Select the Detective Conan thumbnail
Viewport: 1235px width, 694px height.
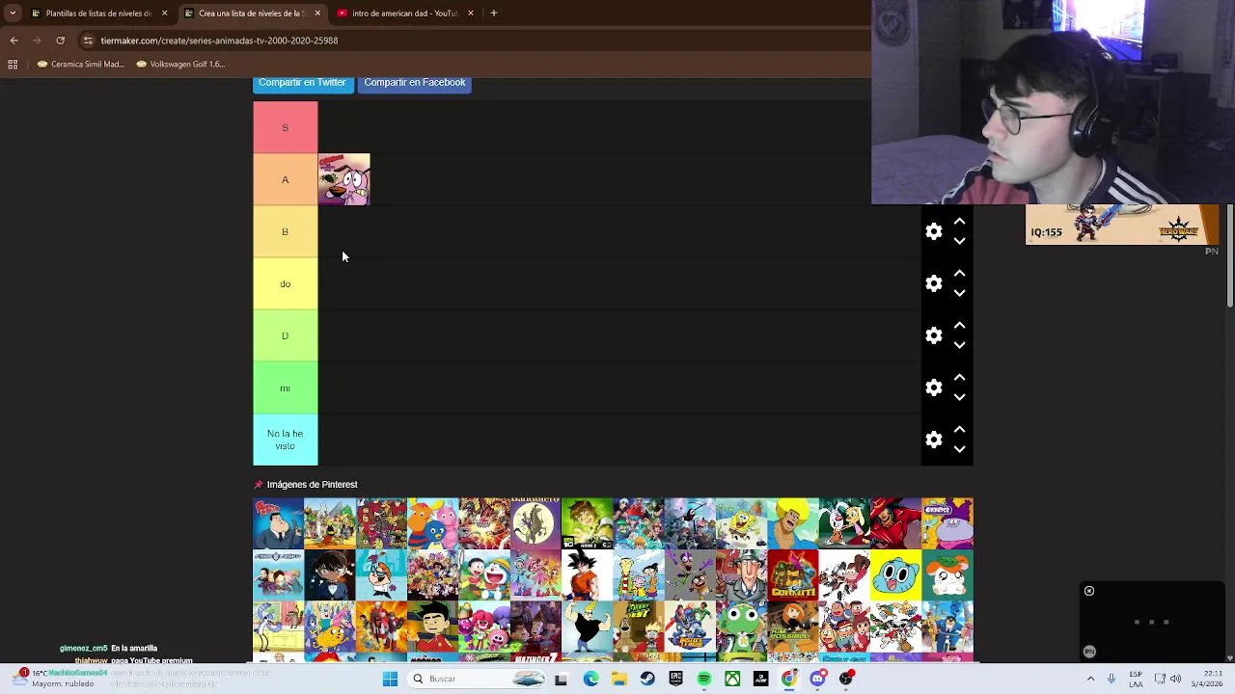click(x=330, y=575)
